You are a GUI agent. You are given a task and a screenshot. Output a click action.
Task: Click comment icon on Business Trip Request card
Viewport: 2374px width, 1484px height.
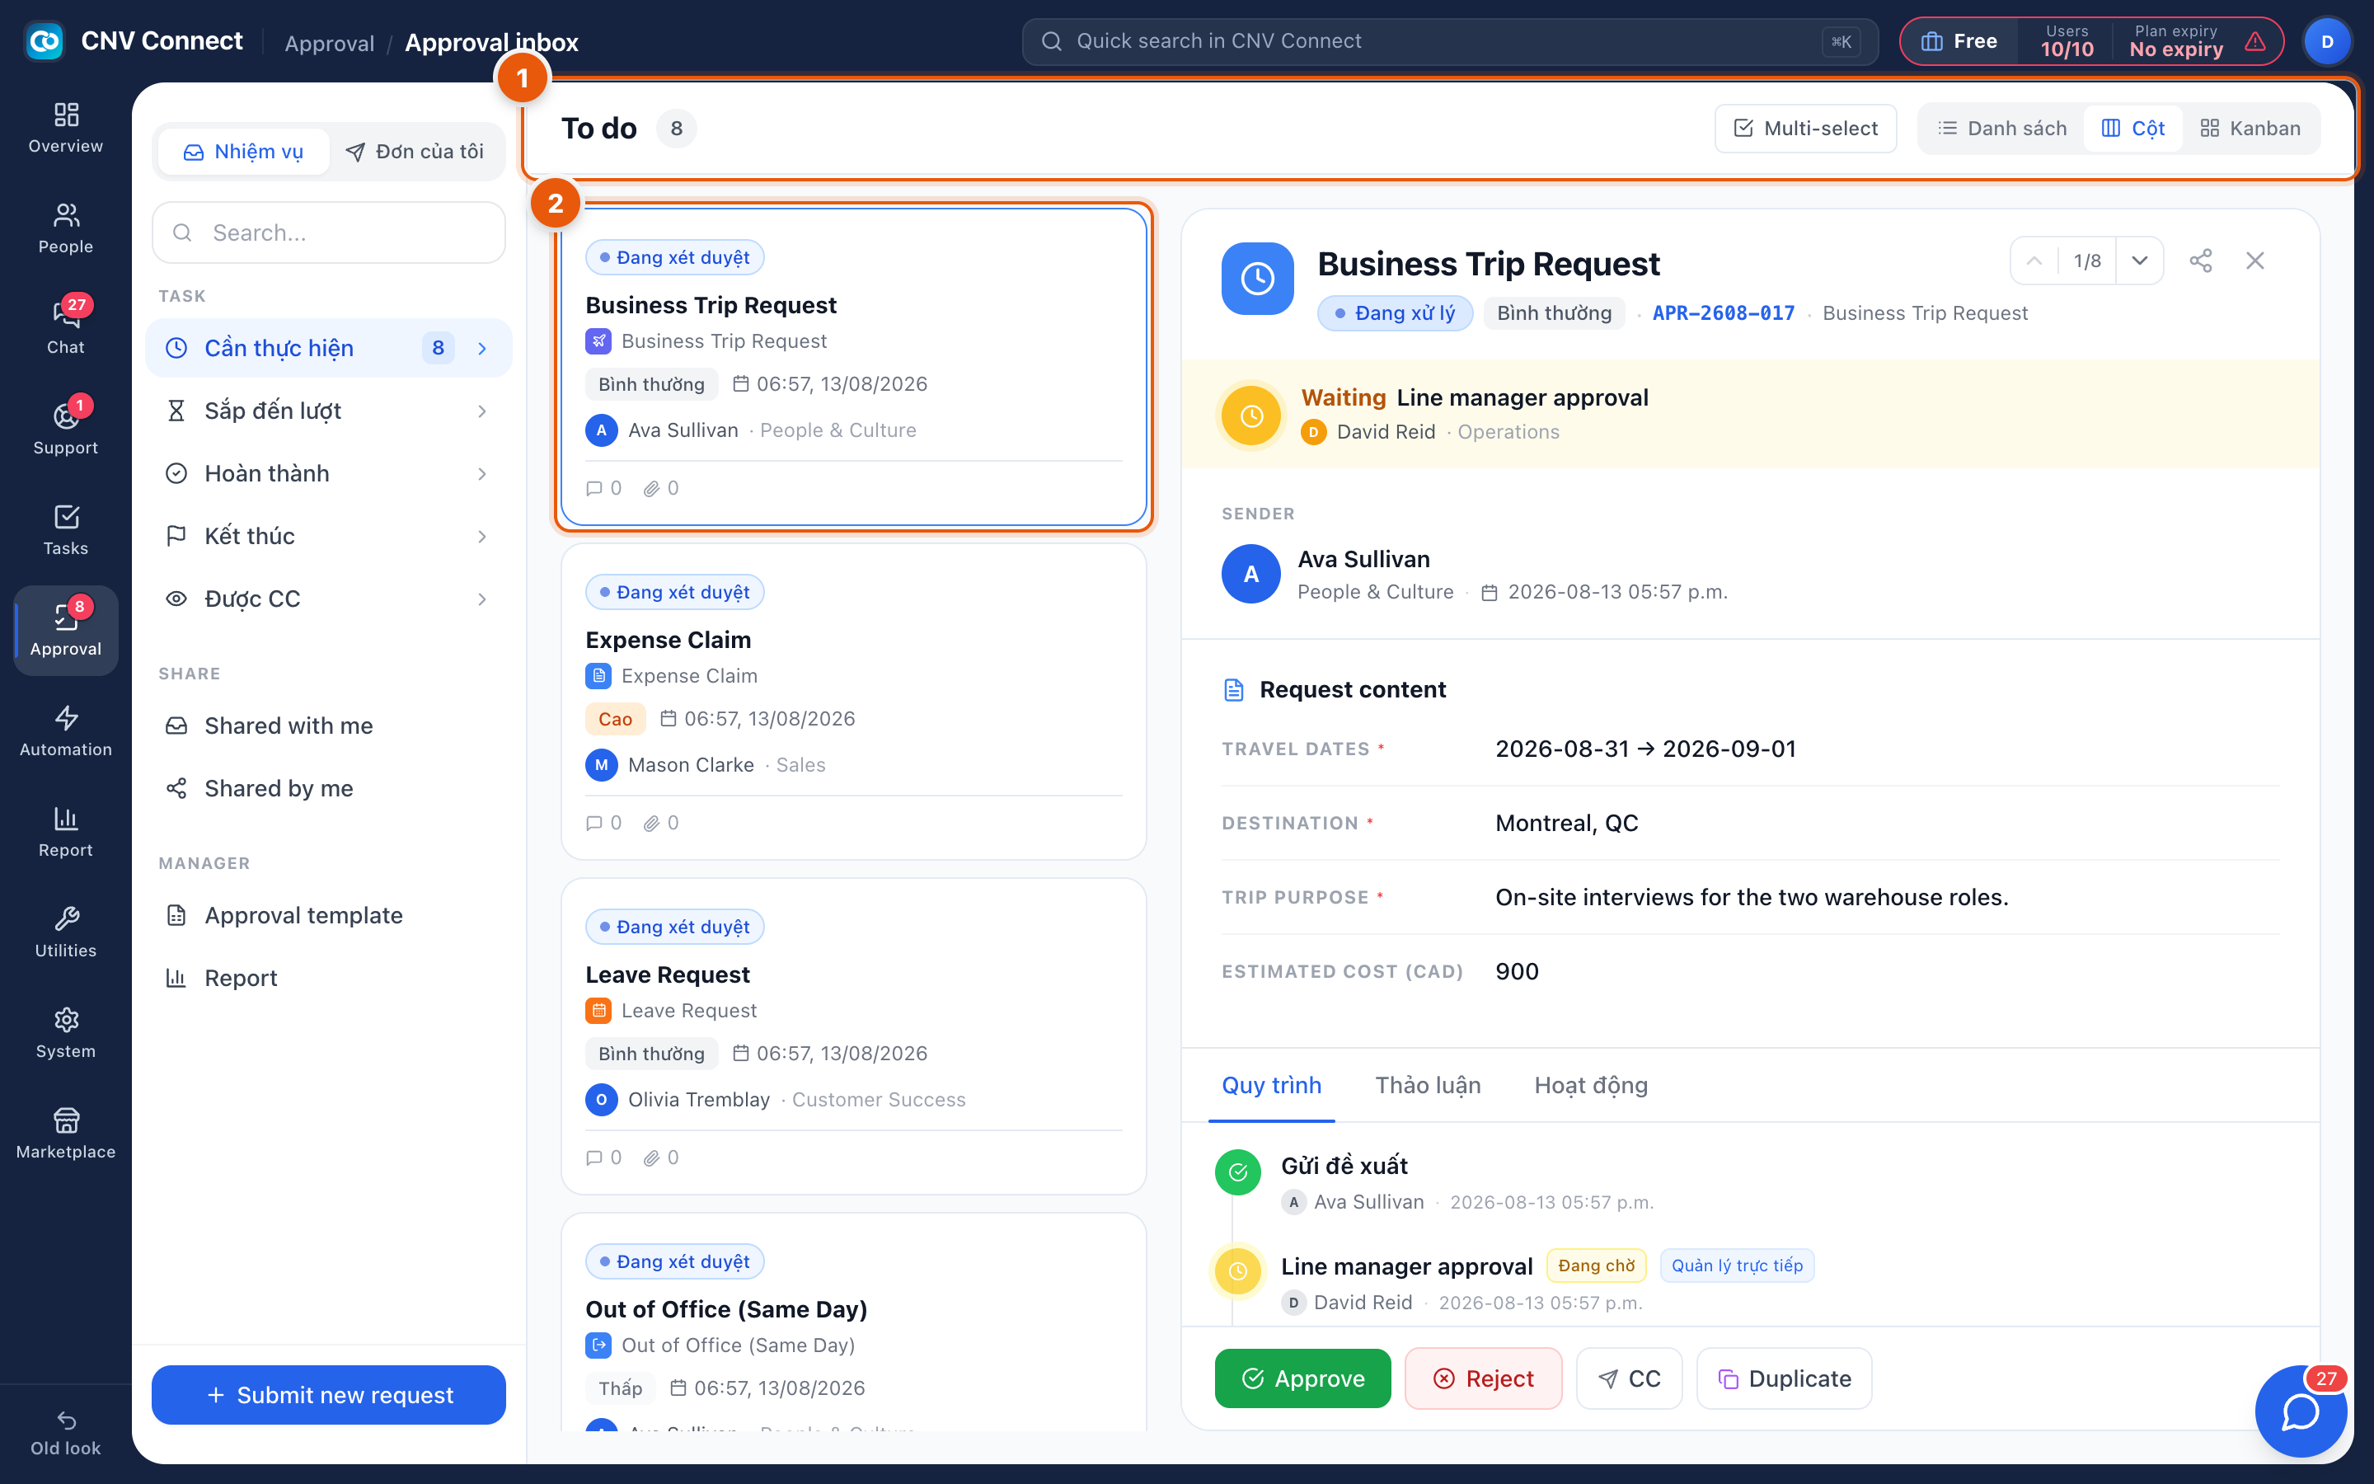click(x=594, y=489)
